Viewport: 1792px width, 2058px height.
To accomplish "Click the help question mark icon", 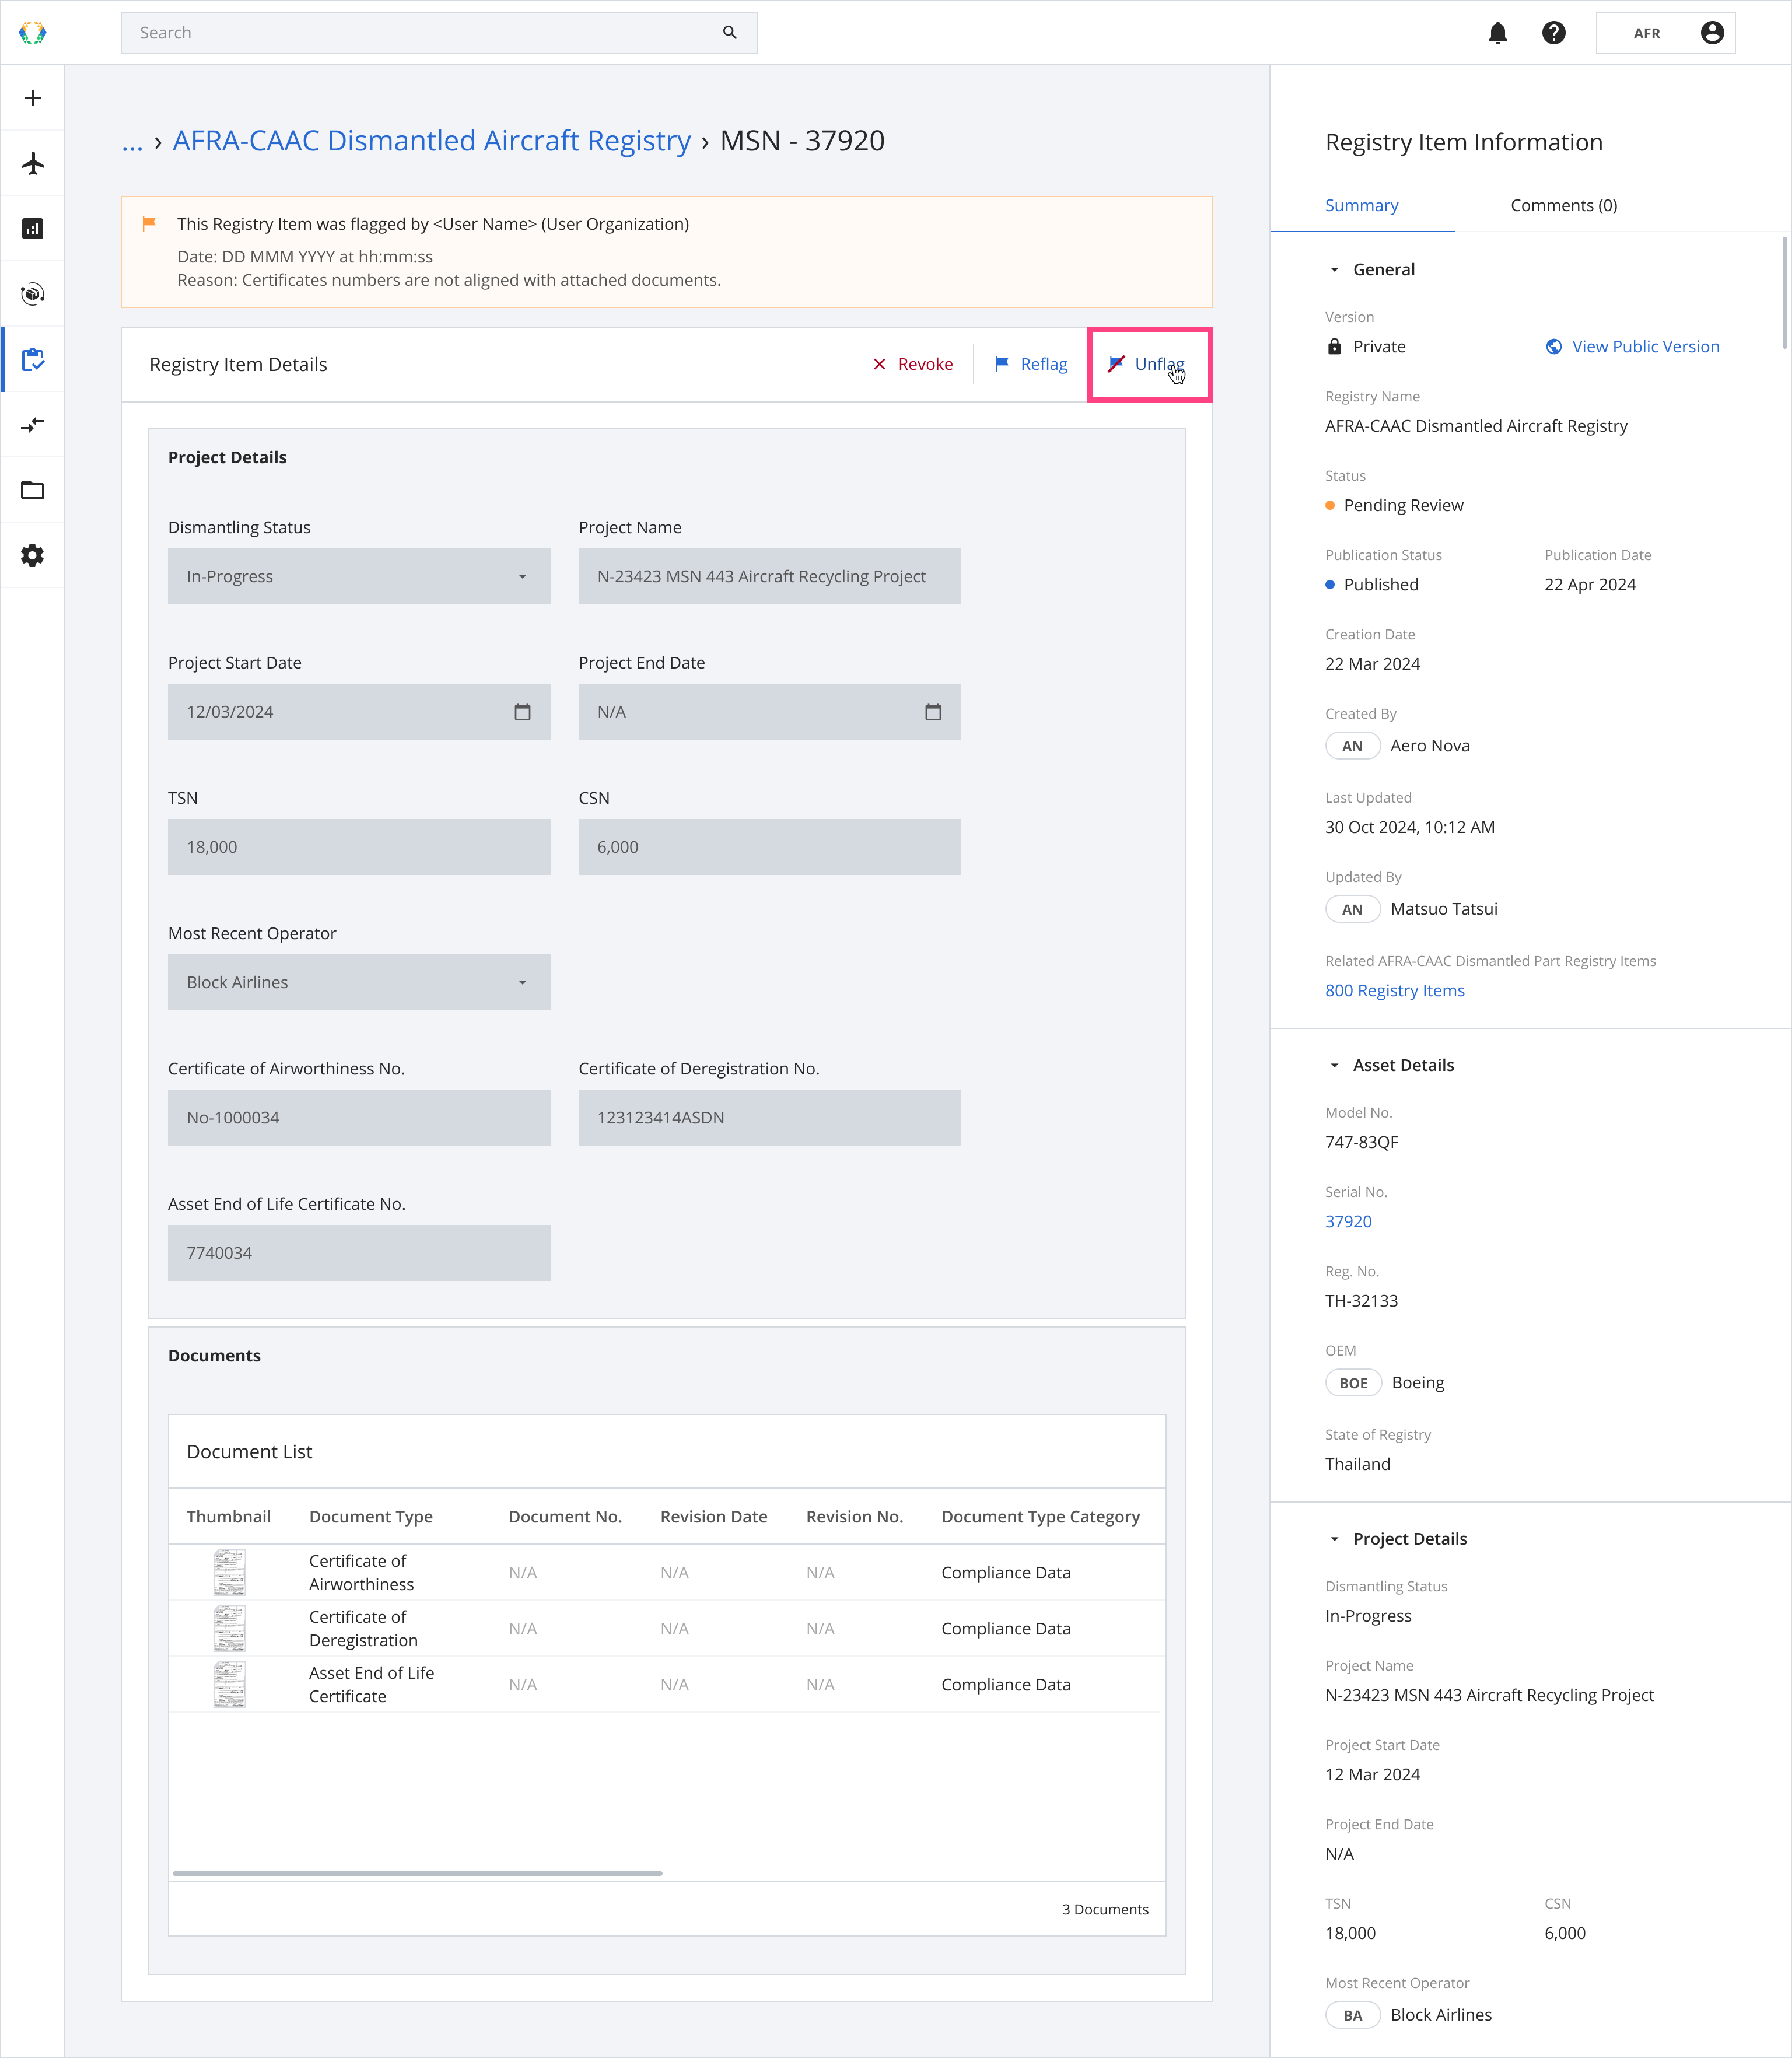I will (1553, 33).
